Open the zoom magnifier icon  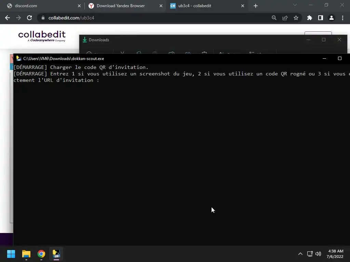point(274,18)
